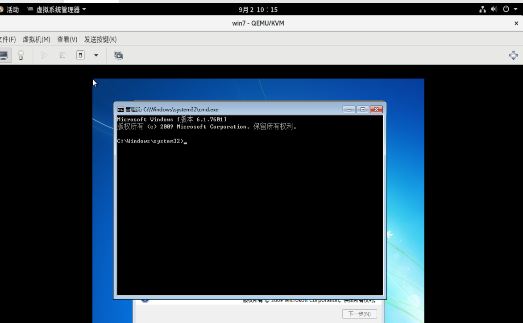Open the 发送按键(K) menu
523x323 pixels.
coord(100,40)
